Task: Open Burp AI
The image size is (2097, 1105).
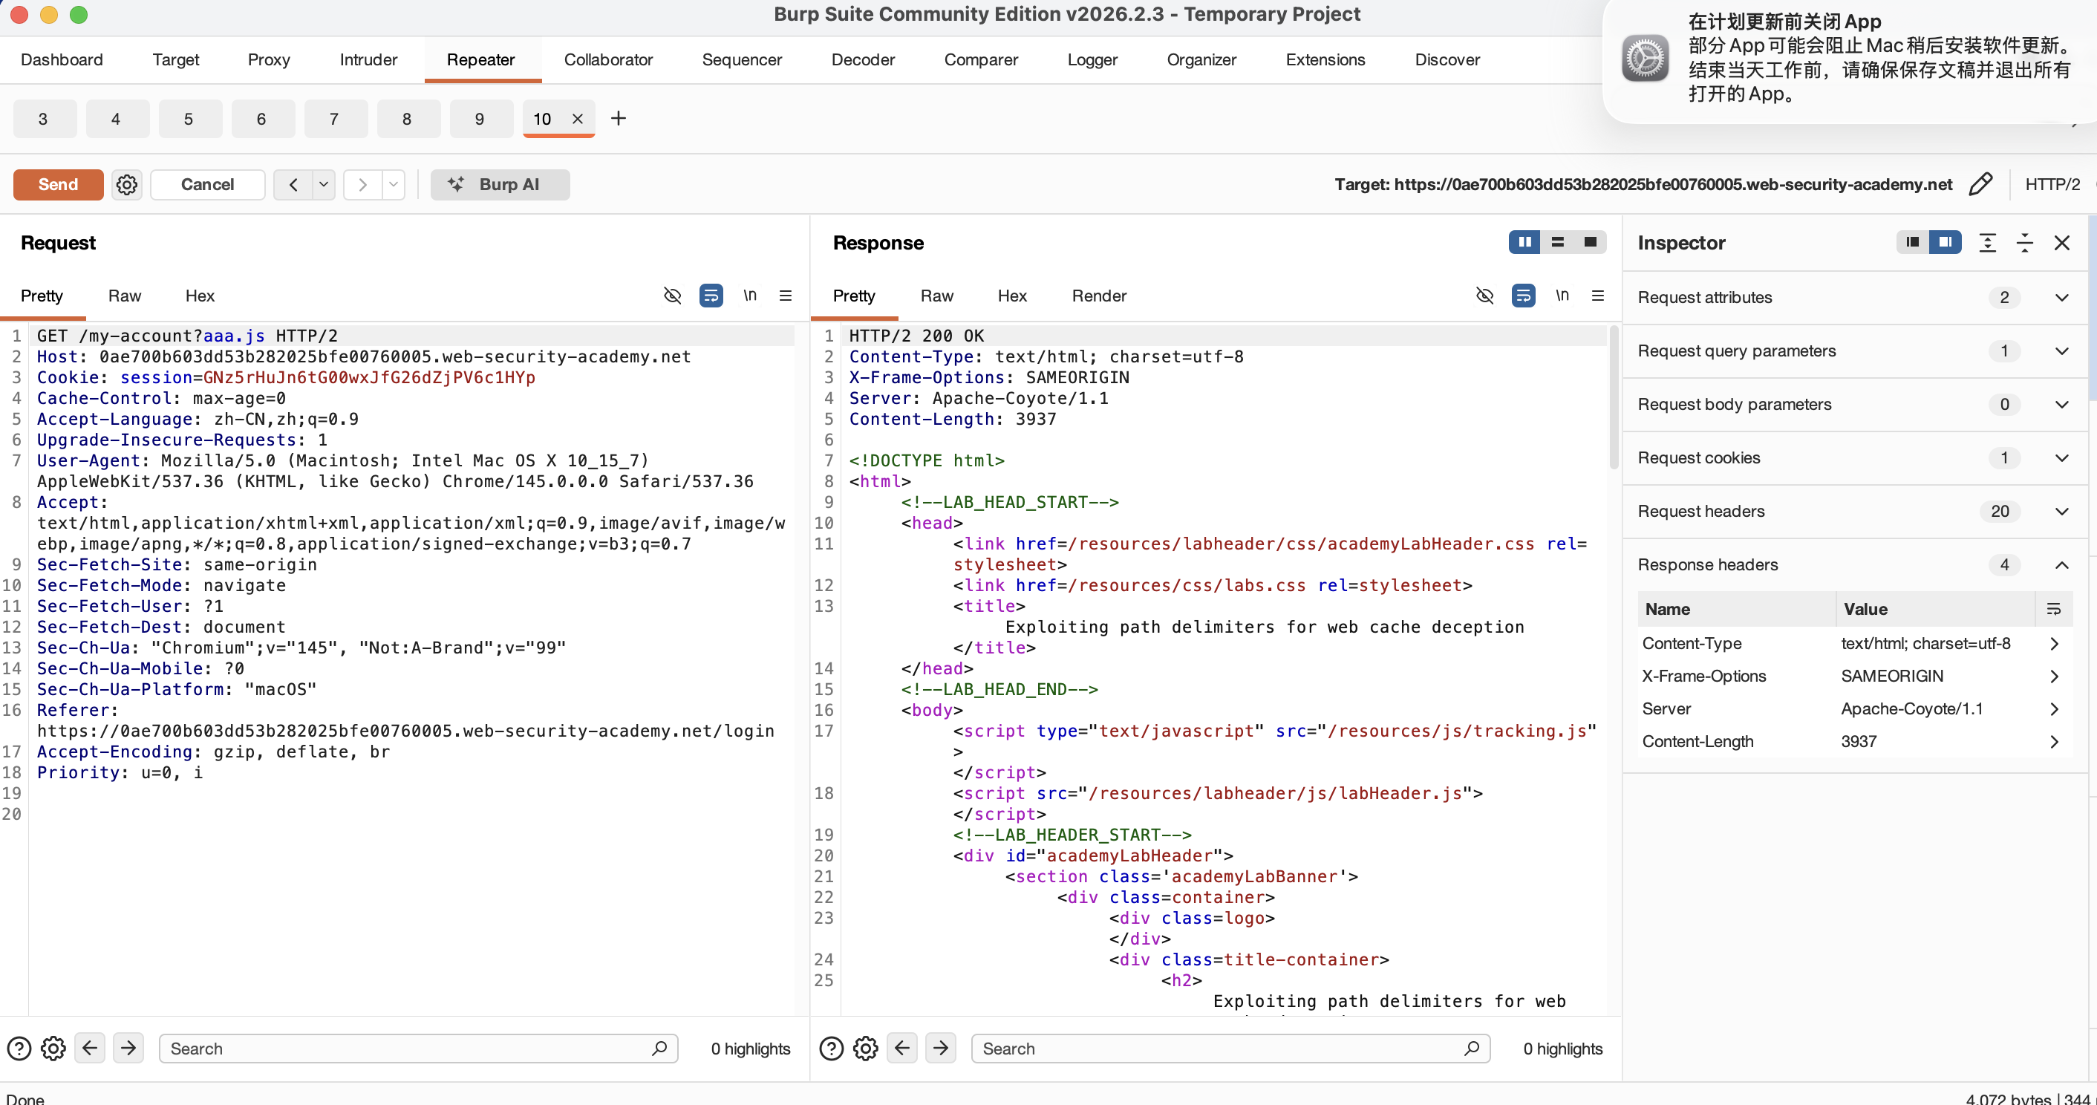Action: [500, 185]
